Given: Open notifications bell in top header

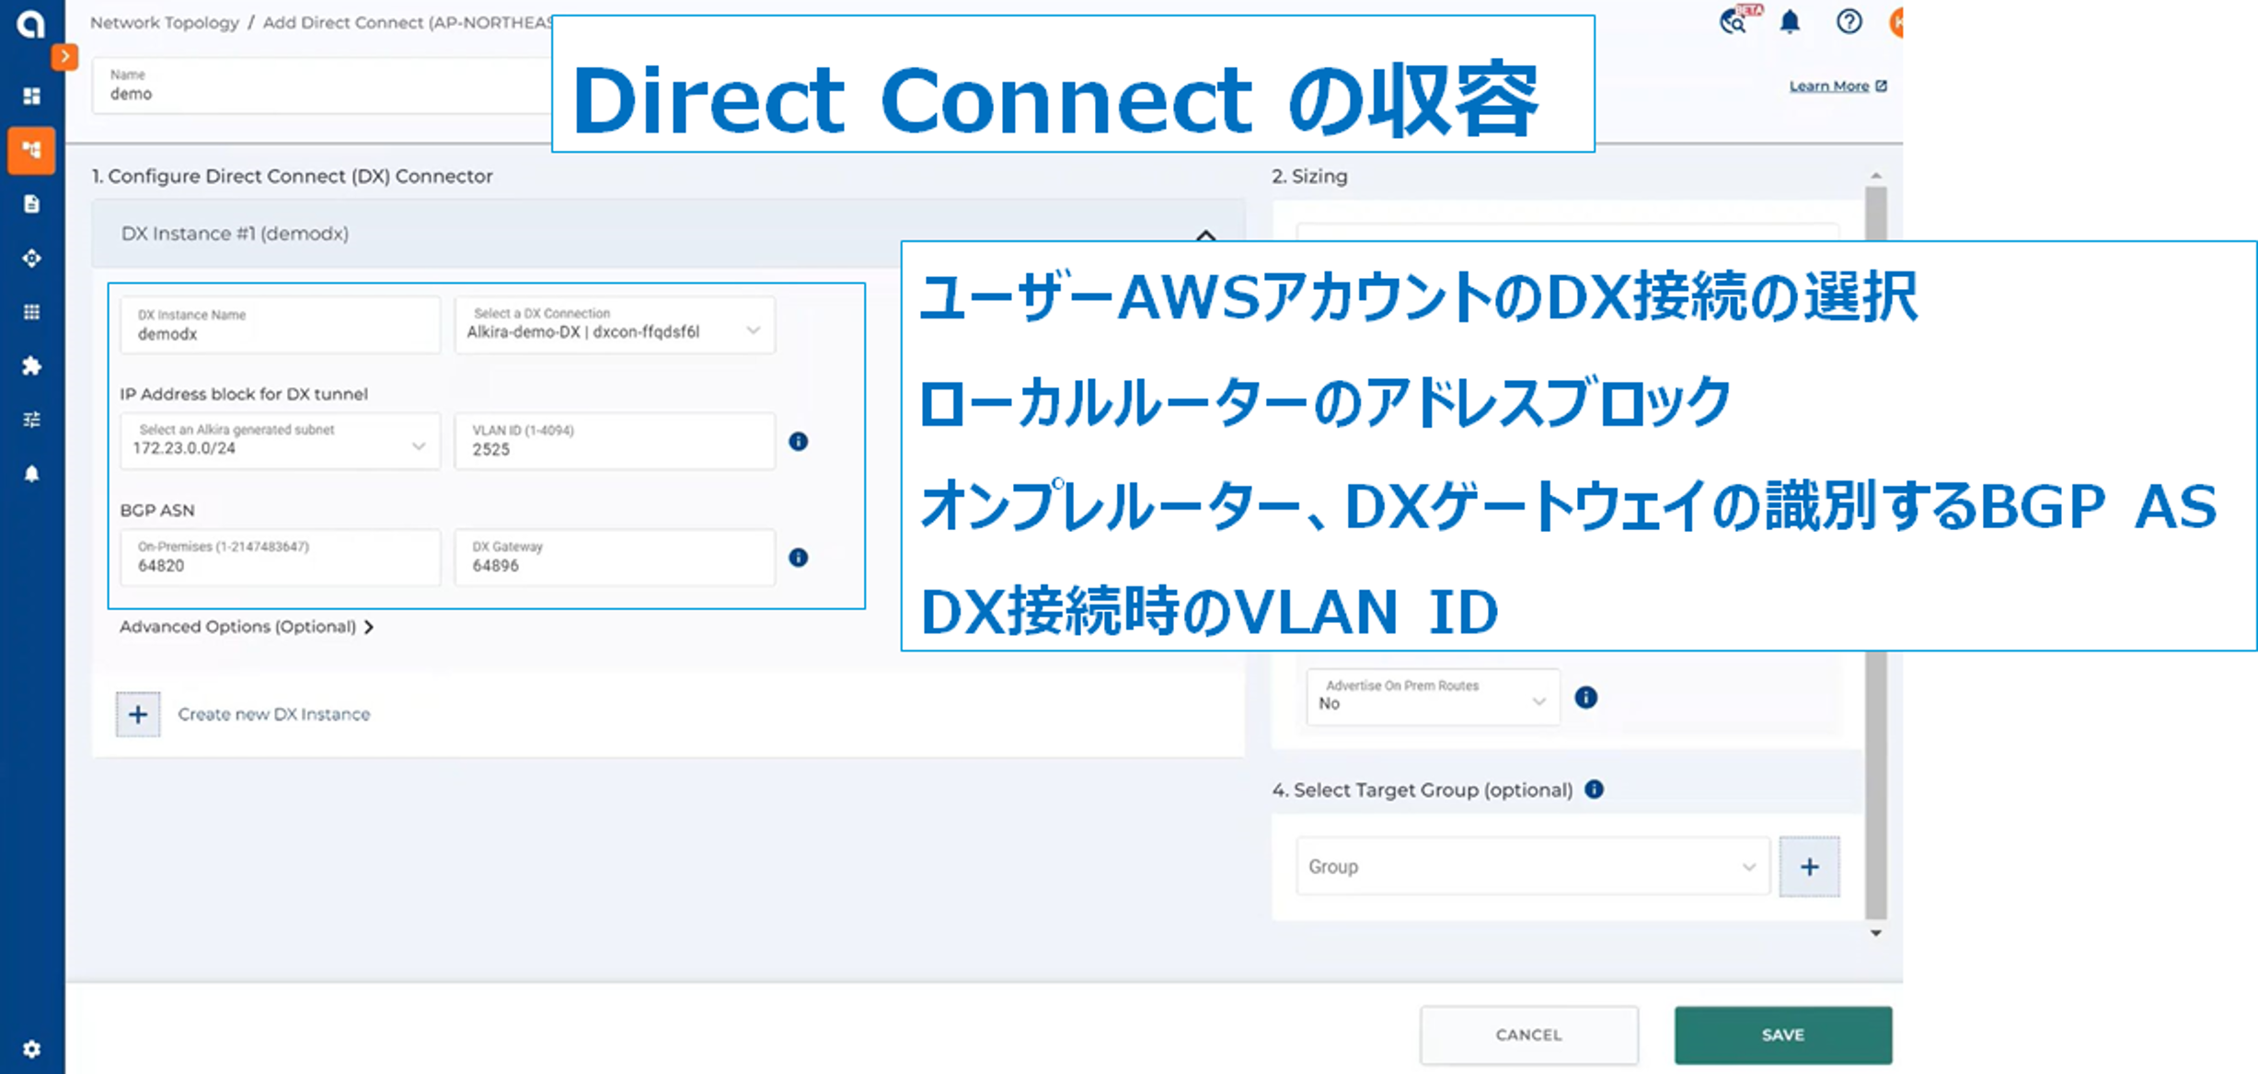Looking at the screenshot, I should (x=1790, y=21).
